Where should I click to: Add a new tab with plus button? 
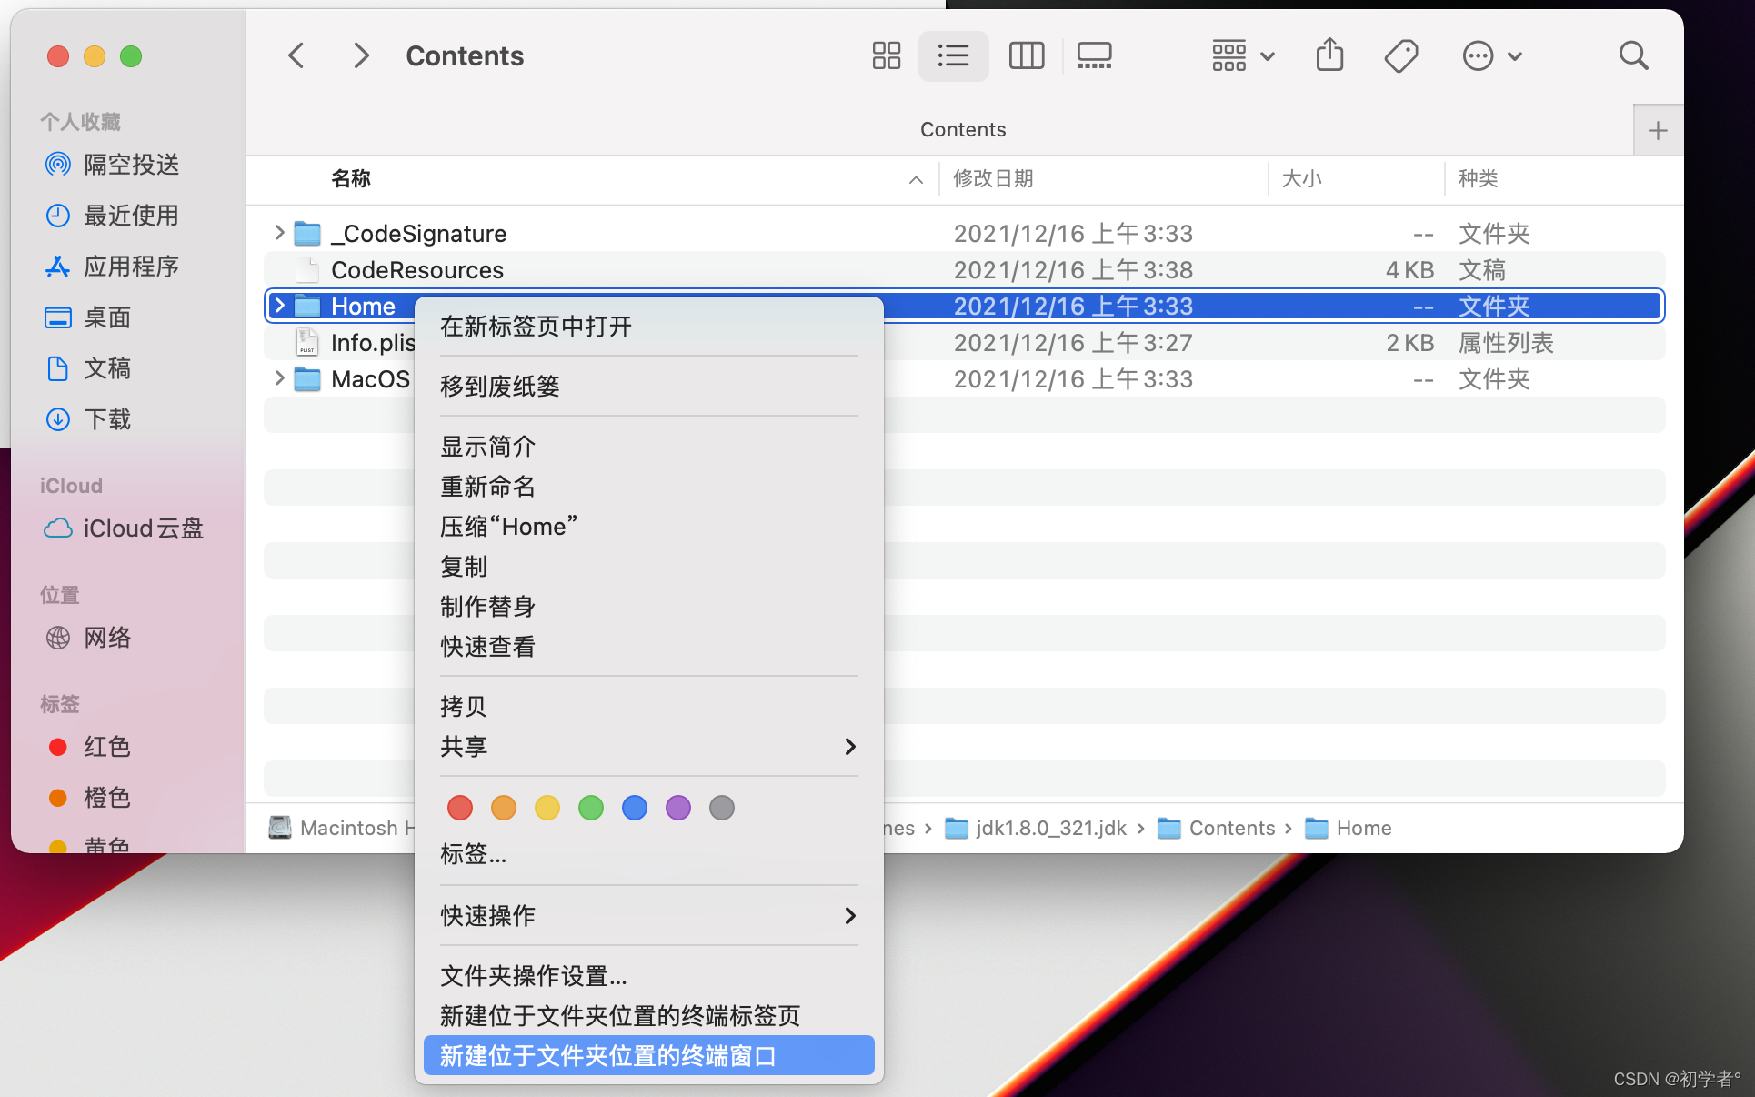click(1657, 131)
